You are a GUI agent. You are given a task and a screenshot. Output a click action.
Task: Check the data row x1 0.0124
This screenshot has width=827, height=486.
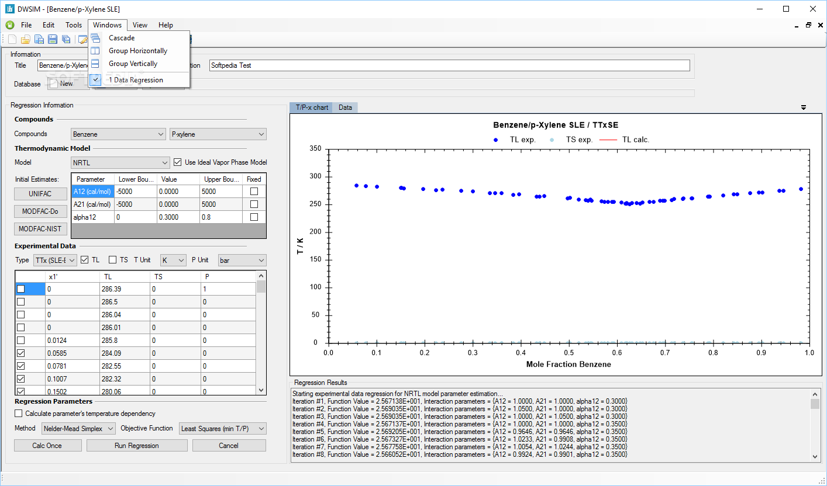21,341
